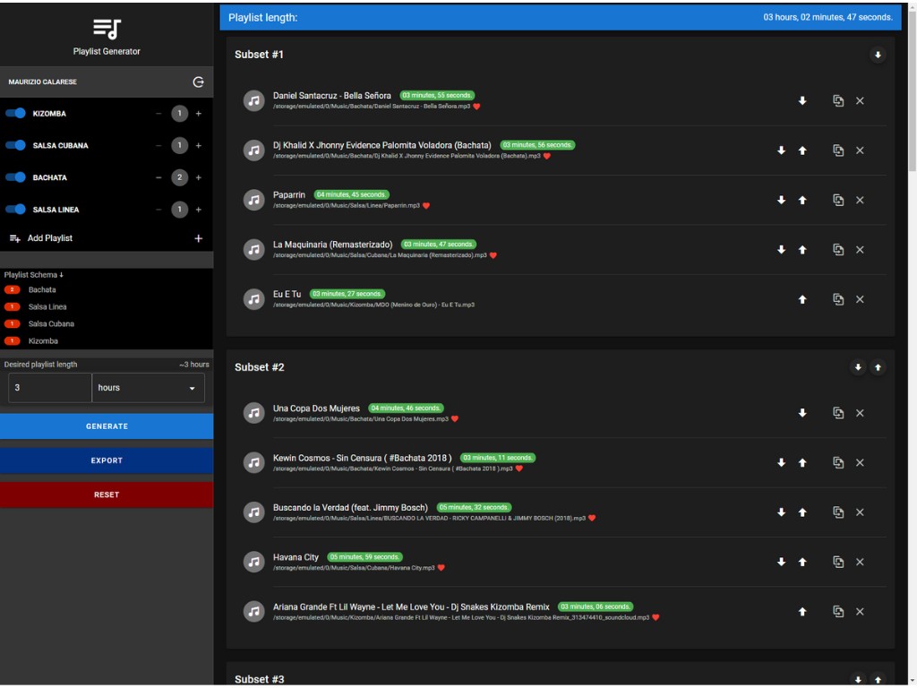917x688 pixels.
Task: Toggle the KIZOMBA playlist switch
Action: [x=16, y=114]
